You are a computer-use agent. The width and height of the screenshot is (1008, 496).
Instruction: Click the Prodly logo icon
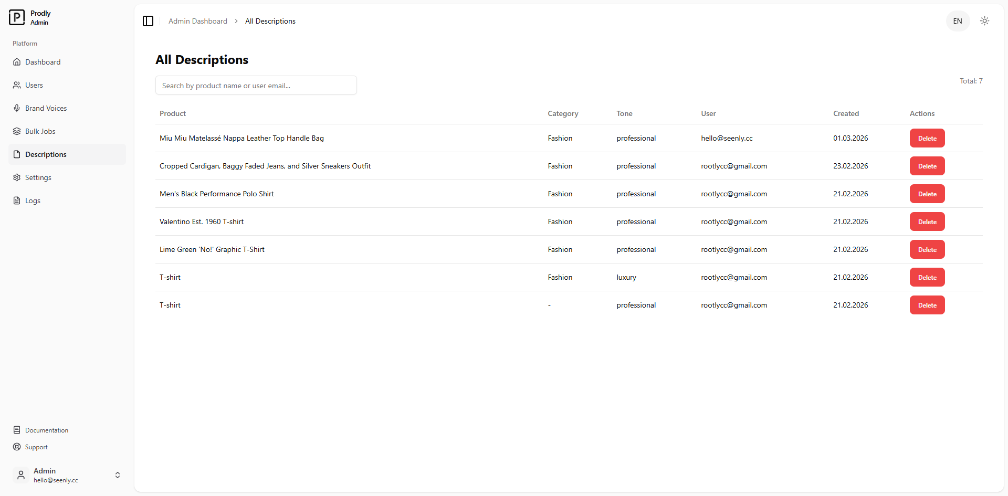coord(17,17)
